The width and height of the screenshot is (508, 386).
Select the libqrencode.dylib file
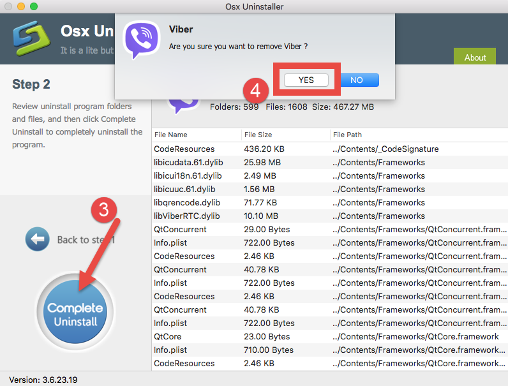click(187, 203)
